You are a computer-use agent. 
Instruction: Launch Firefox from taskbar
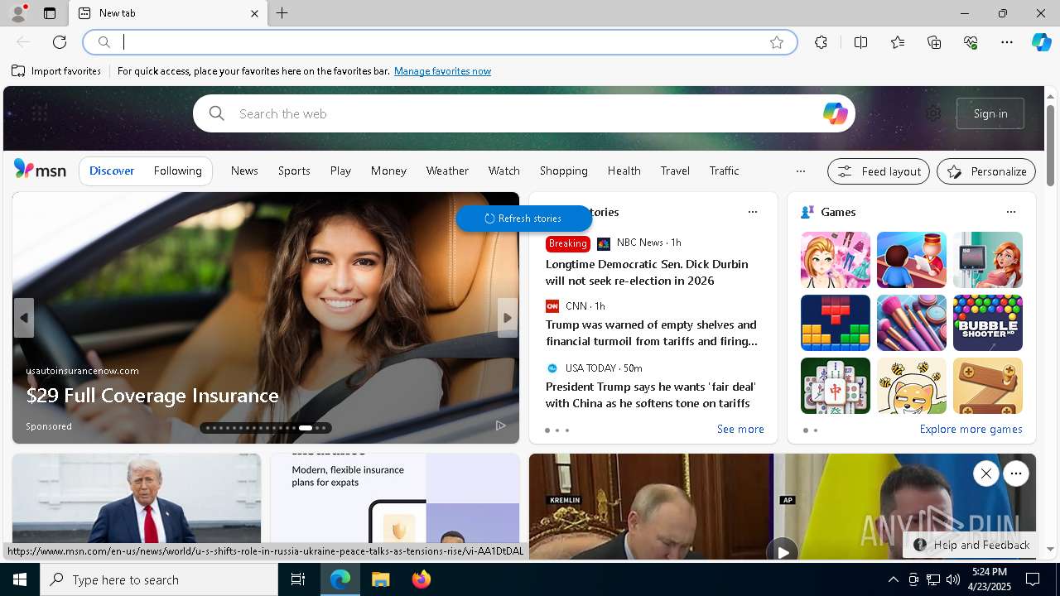(422, 579)
